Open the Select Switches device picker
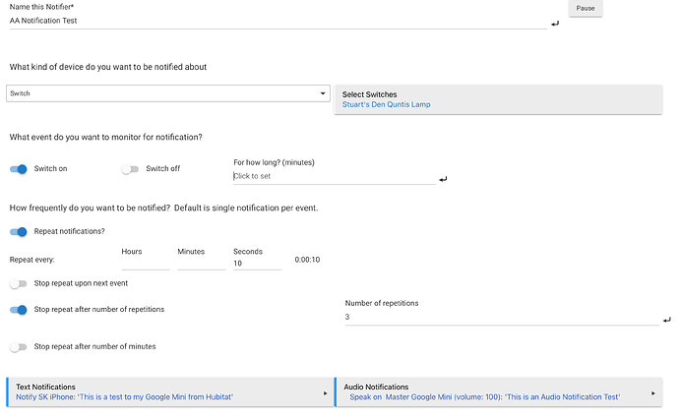Image resolution: width=679 pixels, height=420 pixels. [498, 99]
